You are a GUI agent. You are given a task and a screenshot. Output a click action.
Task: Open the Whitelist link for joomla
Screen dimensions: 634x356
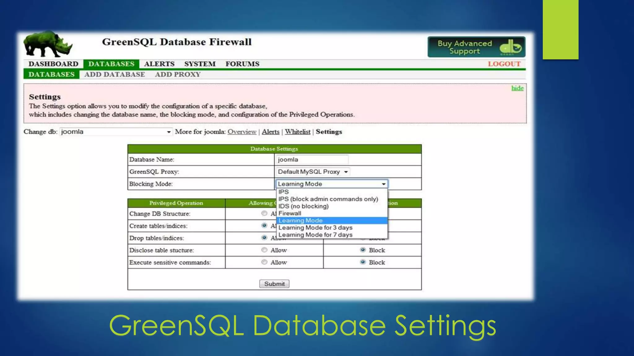click(x=297, y=132)
